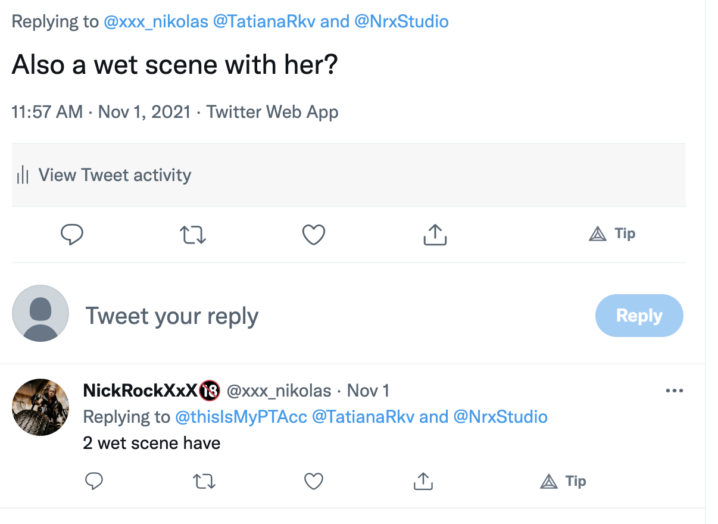Image resolution: width=718 pixels, height=524 pixels.
Task: Retweet NickRockXxX's reply
Action: 204,481
